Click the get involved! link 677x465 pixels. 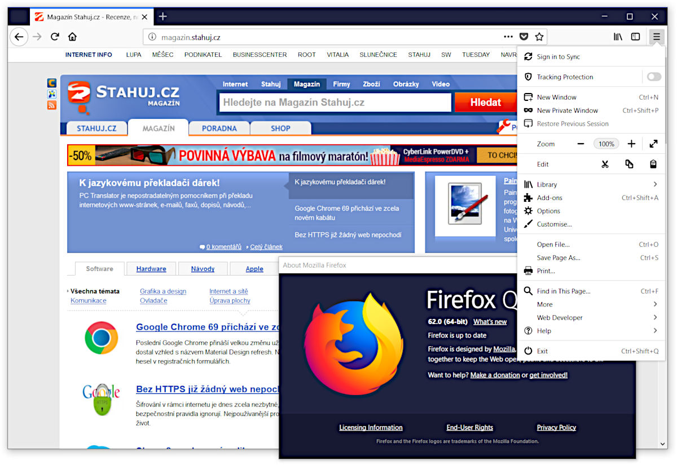548,375
